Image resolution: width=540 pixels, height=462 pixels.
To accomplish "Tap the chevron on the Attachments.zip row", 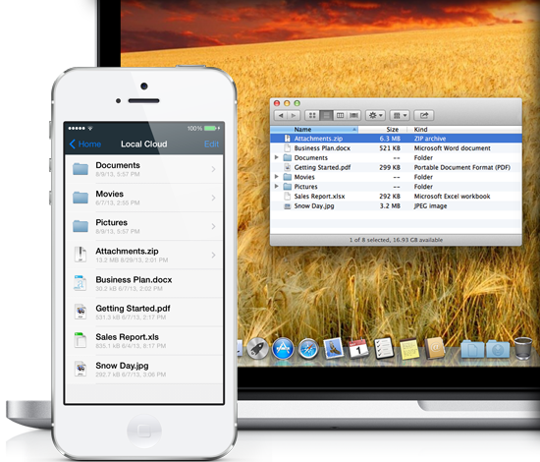I will click(213, 256).
